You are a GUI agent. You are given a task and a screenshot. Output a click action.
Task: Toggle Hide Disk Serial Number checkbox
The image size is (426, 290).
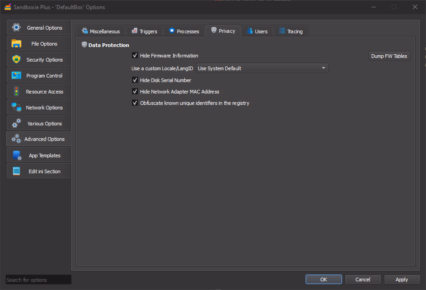(x=135, y=80)
